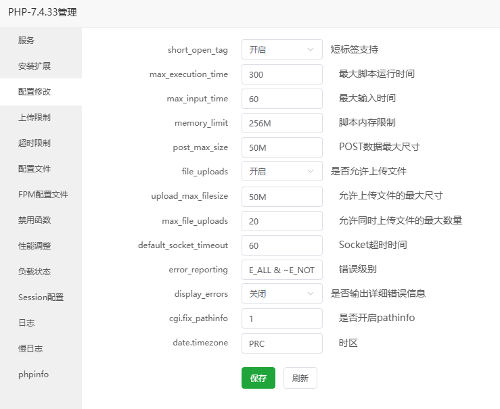The width and height of the screenshot is (500, 409).
Task: Open the 慢日志 tab
Action: [x=30, y=349]
